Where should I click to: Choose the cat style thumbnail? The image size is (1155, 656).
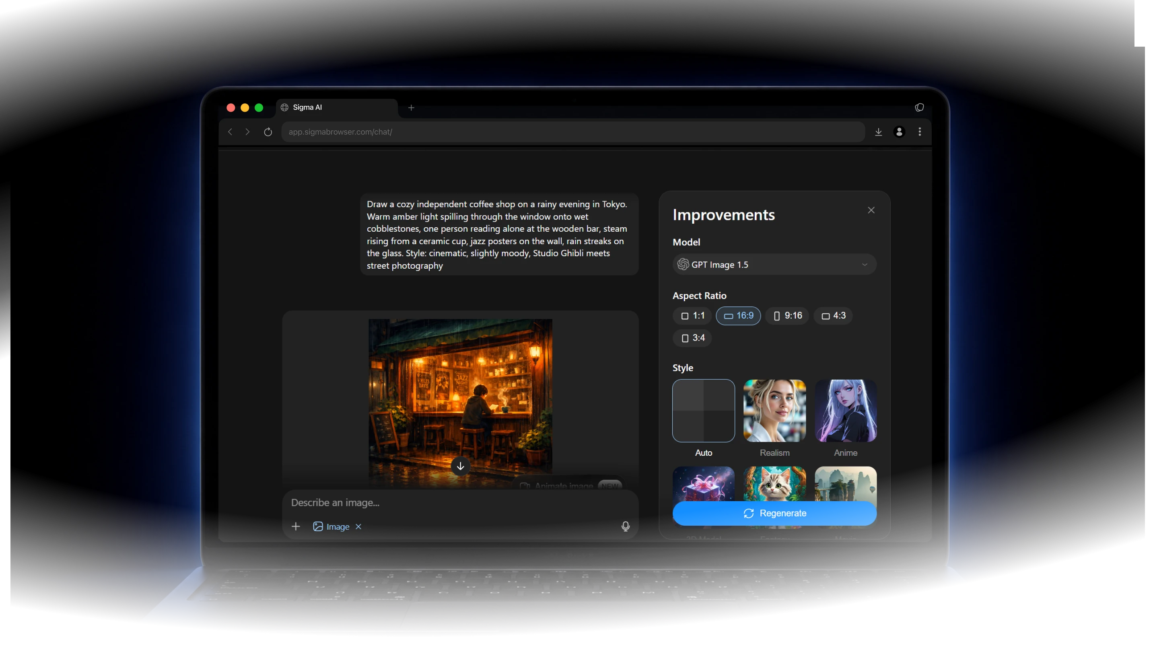[x=775, y=484]
